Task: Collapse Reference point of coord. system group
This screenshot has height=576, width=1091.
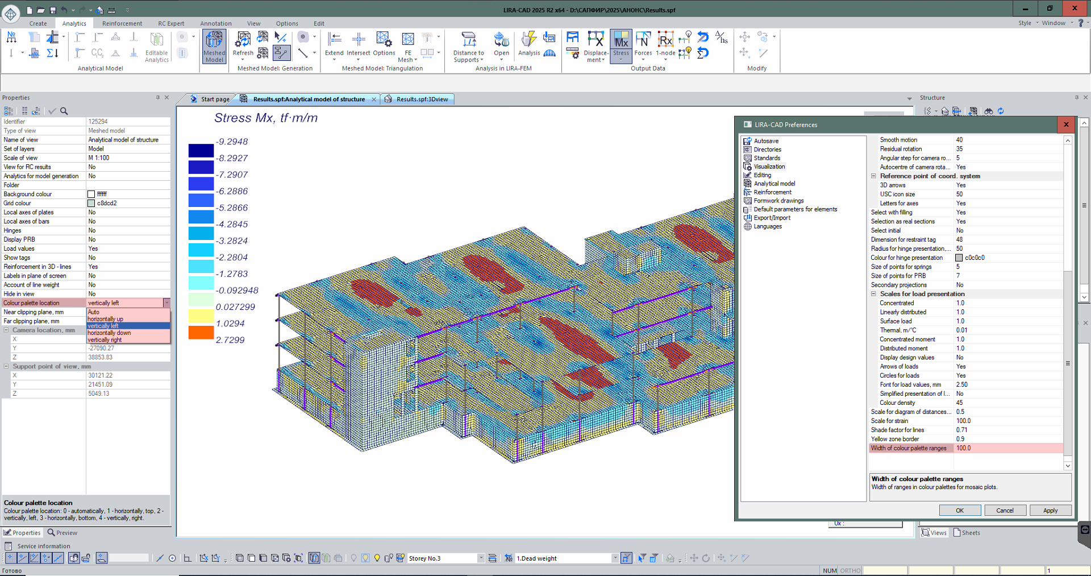Action: coord(874,176)
